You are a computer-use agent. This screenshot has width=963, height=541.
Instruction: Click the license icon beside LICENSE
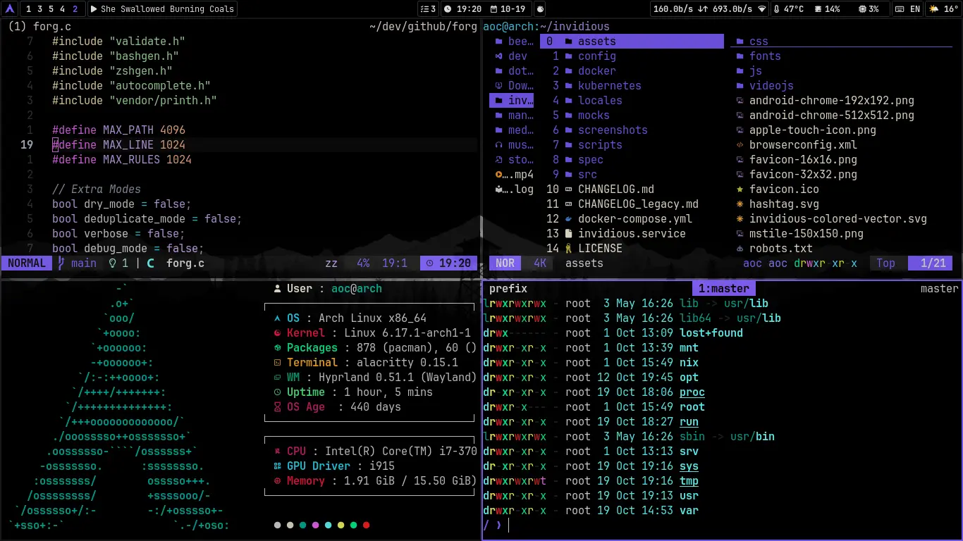pos(568,249)
